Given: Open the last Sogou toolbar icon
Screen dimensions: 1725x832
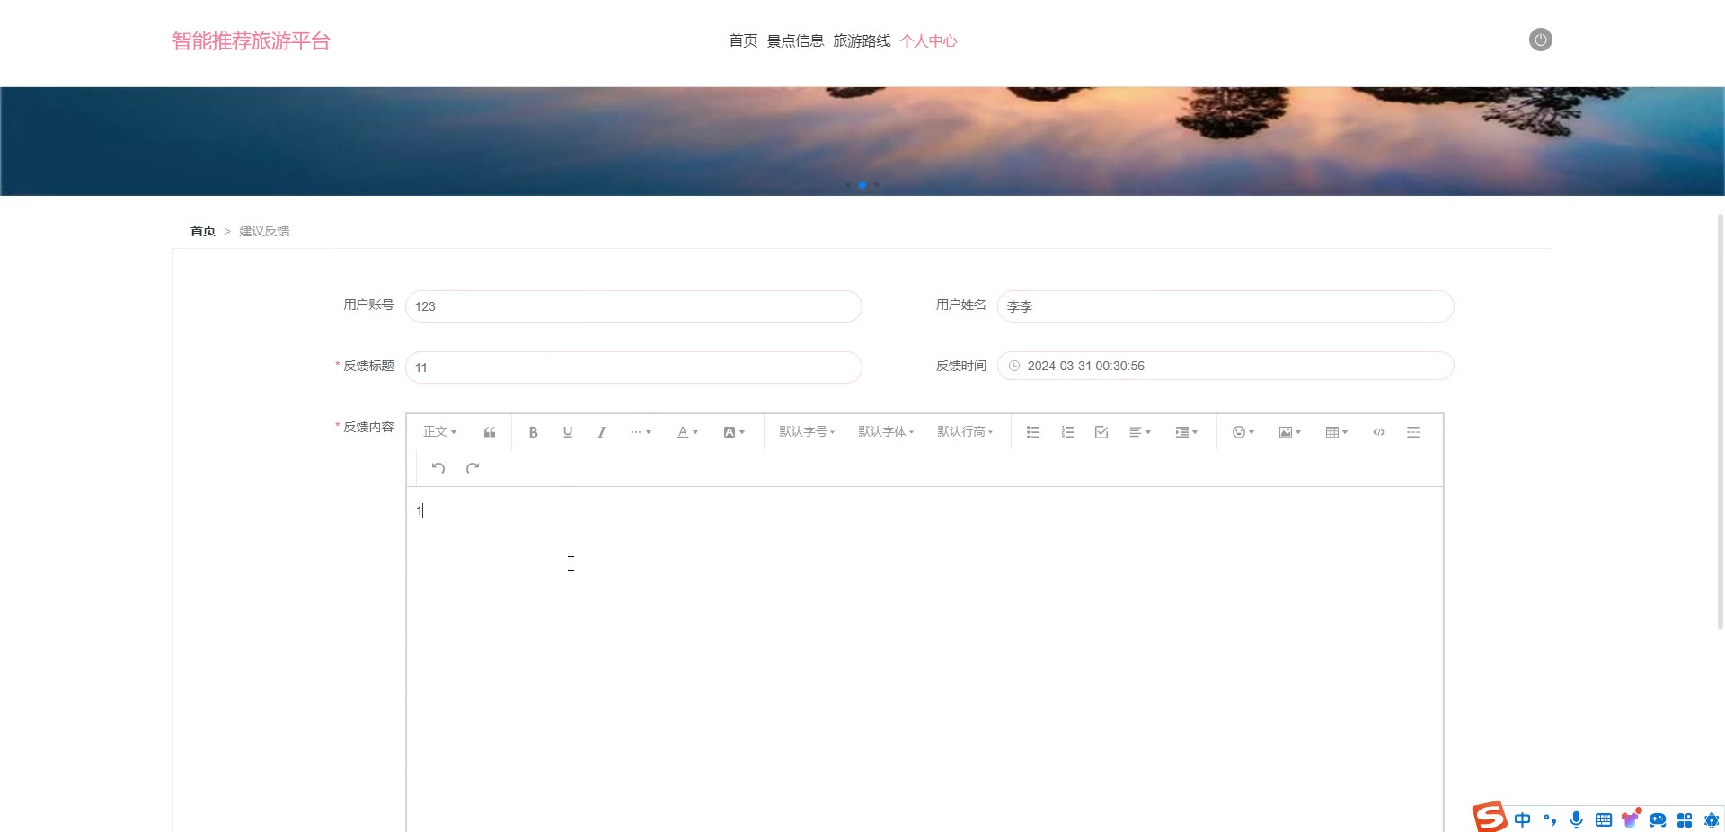Looking at the screenshot, I should tap(1712, 819).
